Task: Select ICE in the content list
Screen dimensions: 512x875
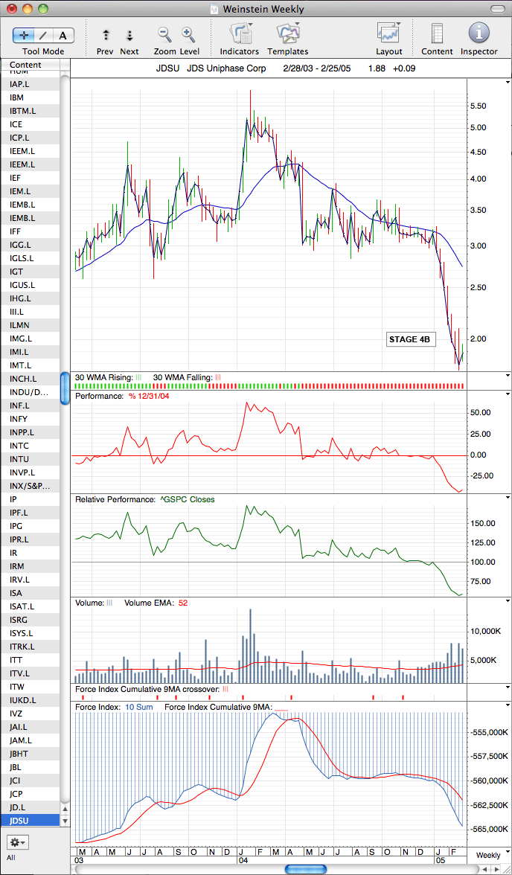Action: pyautogui.click(x=30, y=124)
